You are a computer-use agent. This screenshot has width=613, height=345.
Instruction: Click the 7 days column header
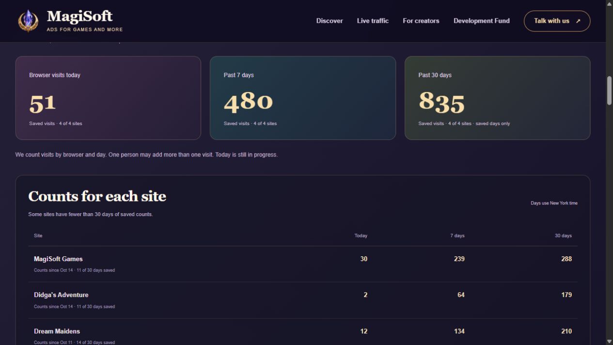coord(457,235)
